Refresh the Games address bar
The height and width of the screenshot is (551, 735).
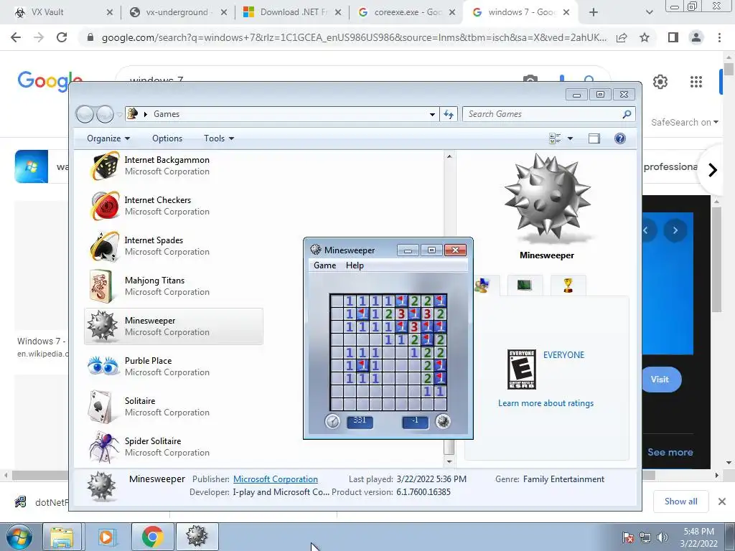449,114
